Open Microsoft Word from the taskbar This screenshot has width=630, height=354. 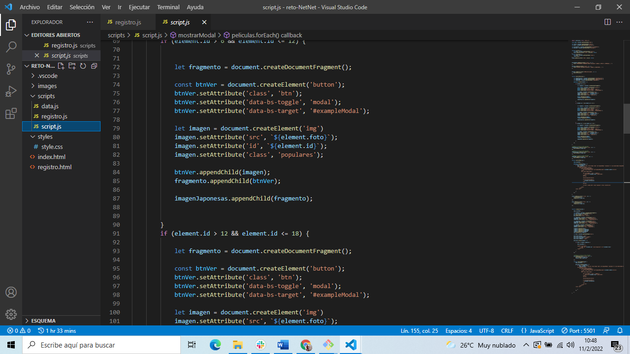point(283,345)
